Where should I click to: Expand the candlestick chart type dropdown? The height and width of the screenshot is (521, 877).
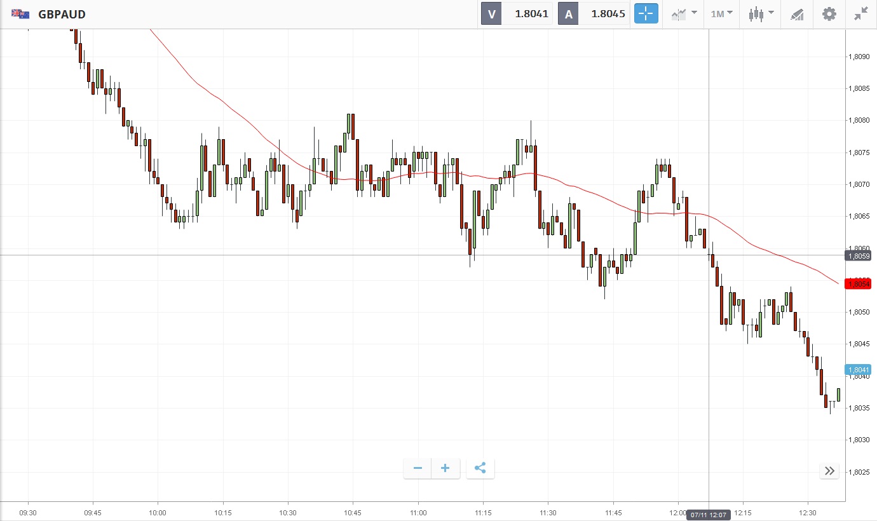(761, 14)
